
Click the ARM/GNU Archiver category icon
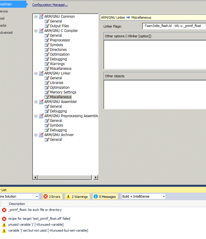pyautogui.click(x=41, y=135)
